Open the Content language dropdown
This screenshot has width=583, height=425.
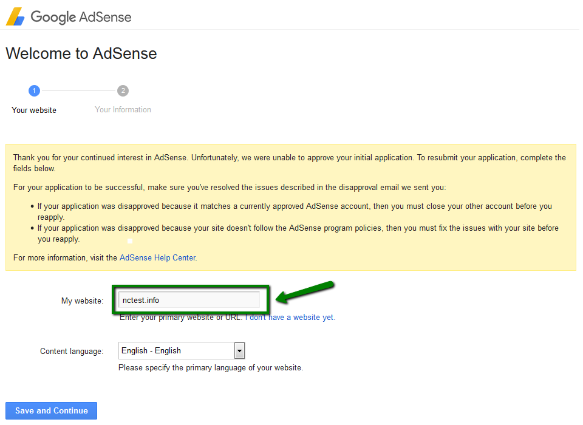point(182,351)
